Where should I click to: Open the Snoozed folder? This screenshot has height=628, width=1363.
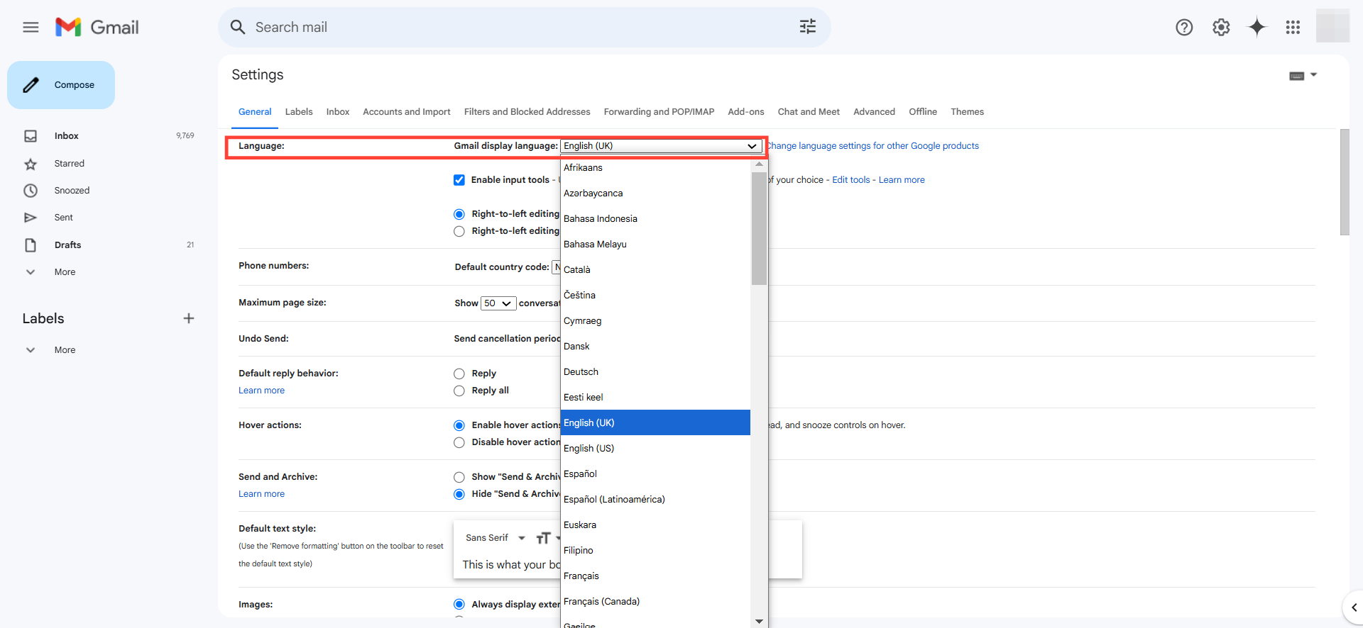(72, 191)
